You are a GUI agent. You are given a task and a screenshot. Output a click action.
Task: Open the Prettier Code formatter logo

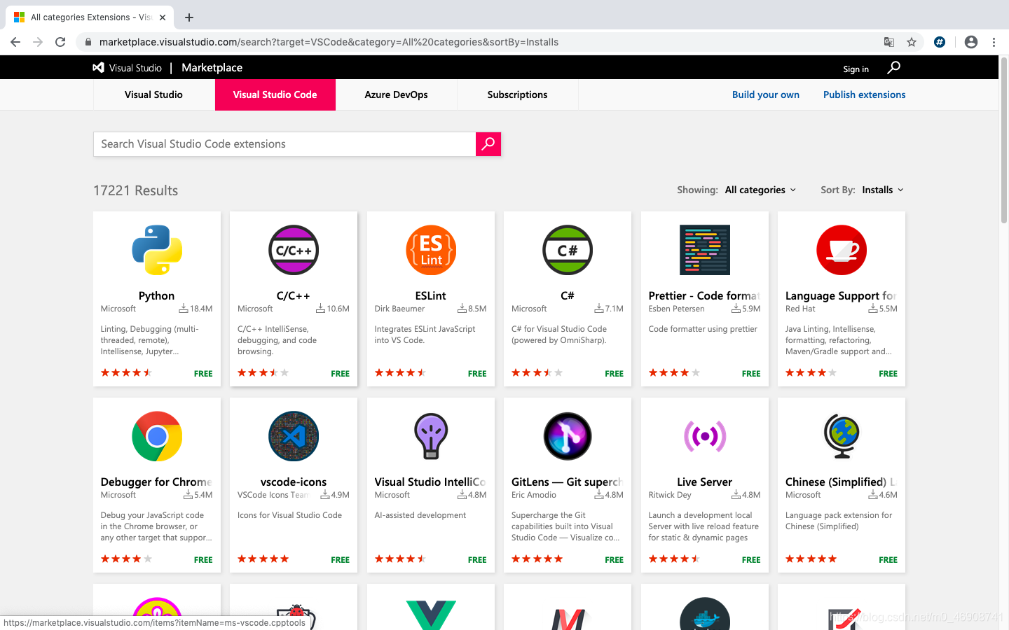[x=705, y=250]
